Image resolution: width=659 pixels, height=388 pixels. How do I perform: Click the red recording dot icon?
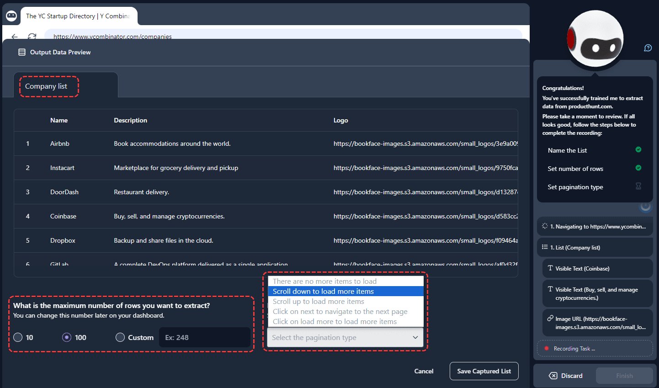click(546, 348)
